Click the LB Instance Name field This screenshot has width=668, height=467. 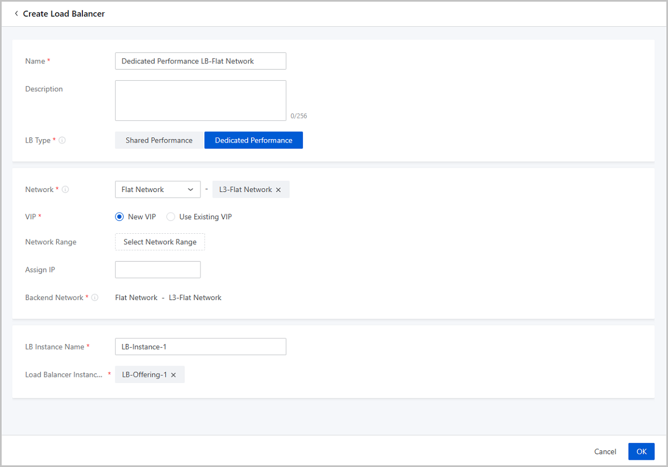point(200,347)
